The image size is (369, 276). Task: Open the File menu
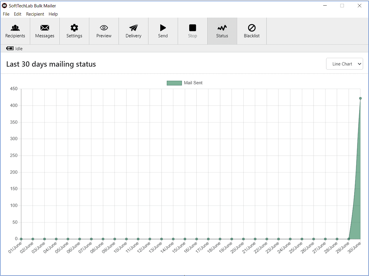click(6, 14)
